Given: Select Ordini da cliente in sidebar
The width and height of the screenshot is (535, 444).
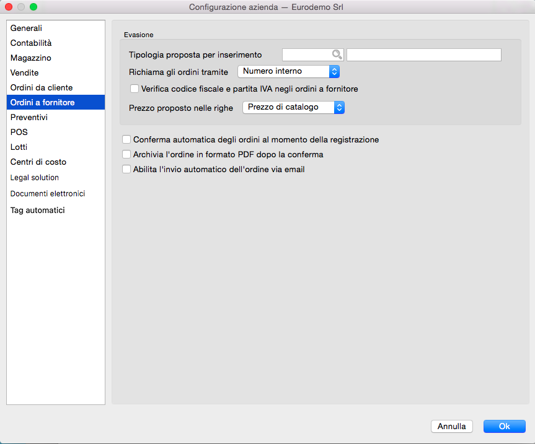Looking at the screenshot, I should [42, 88].
